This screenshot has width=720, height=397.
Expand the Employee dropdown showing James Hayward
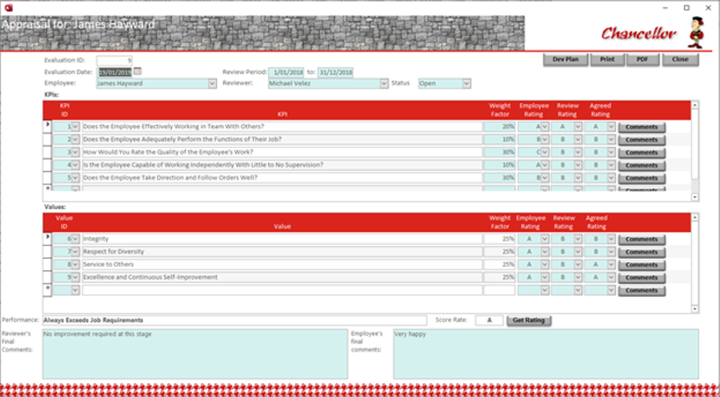pyautogui.click(x=212, y=84)
